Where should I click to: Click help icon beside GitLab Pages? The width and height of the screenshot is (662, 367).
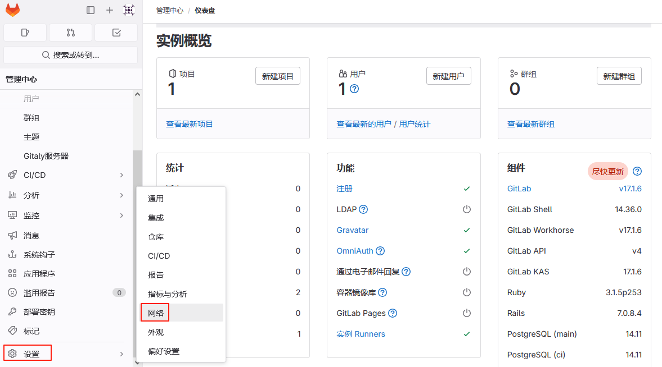(392, 313)
